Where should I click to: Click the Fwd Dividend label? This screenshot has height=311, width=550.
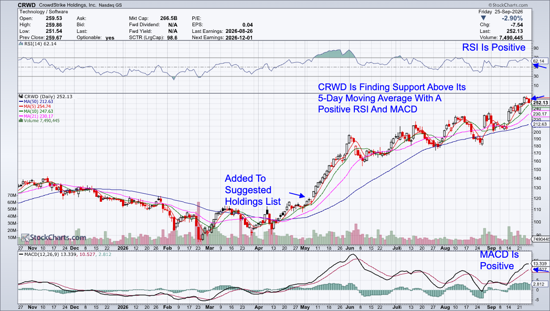click(145, 25)
